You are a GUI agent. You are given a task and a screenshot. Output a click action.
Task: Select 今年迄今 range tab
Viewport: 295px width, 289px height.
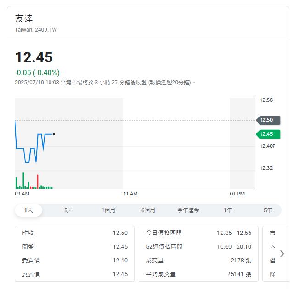pos(188,210)
